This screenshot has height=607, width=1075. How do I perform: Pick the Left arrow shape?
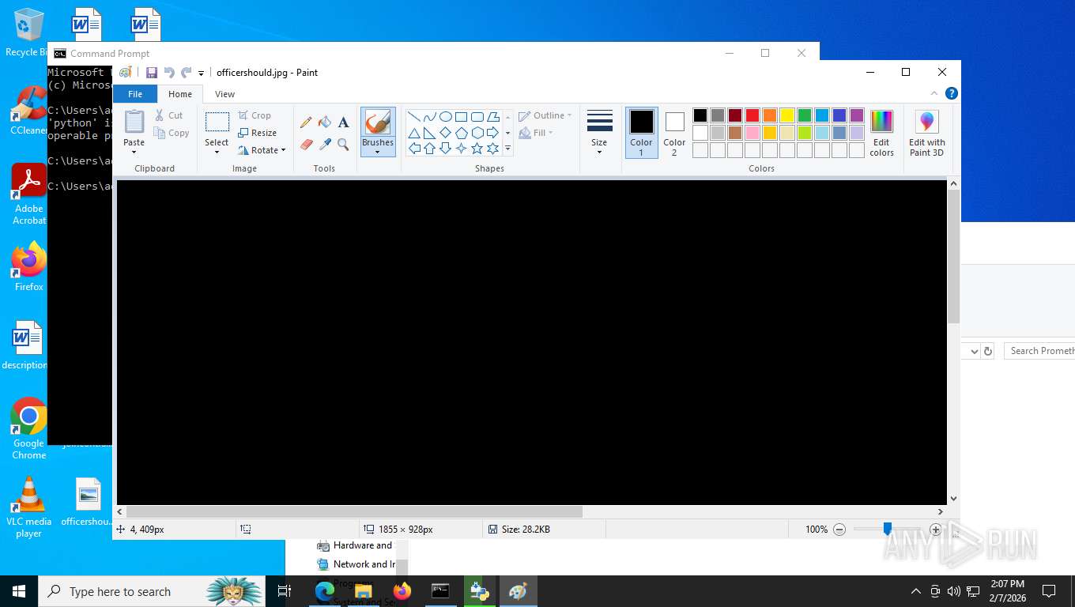[x=414, y=149]
